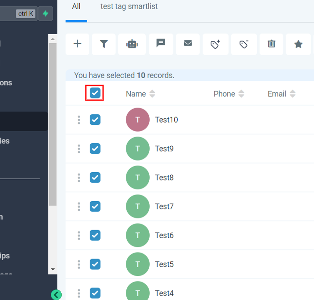Uncheck the select-all header checkbox
The width and height of the screenshot is (314, 300).
95,93
